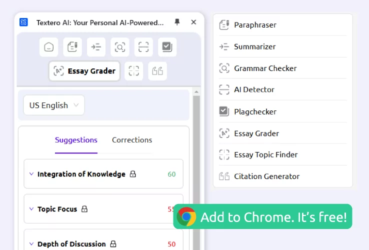Screen dimensions: 369x250
Task: Close the Textero AI panel
Action: click(193, 22)
